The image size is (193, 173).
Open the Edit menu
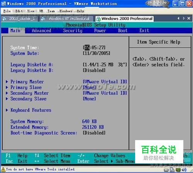19,11
